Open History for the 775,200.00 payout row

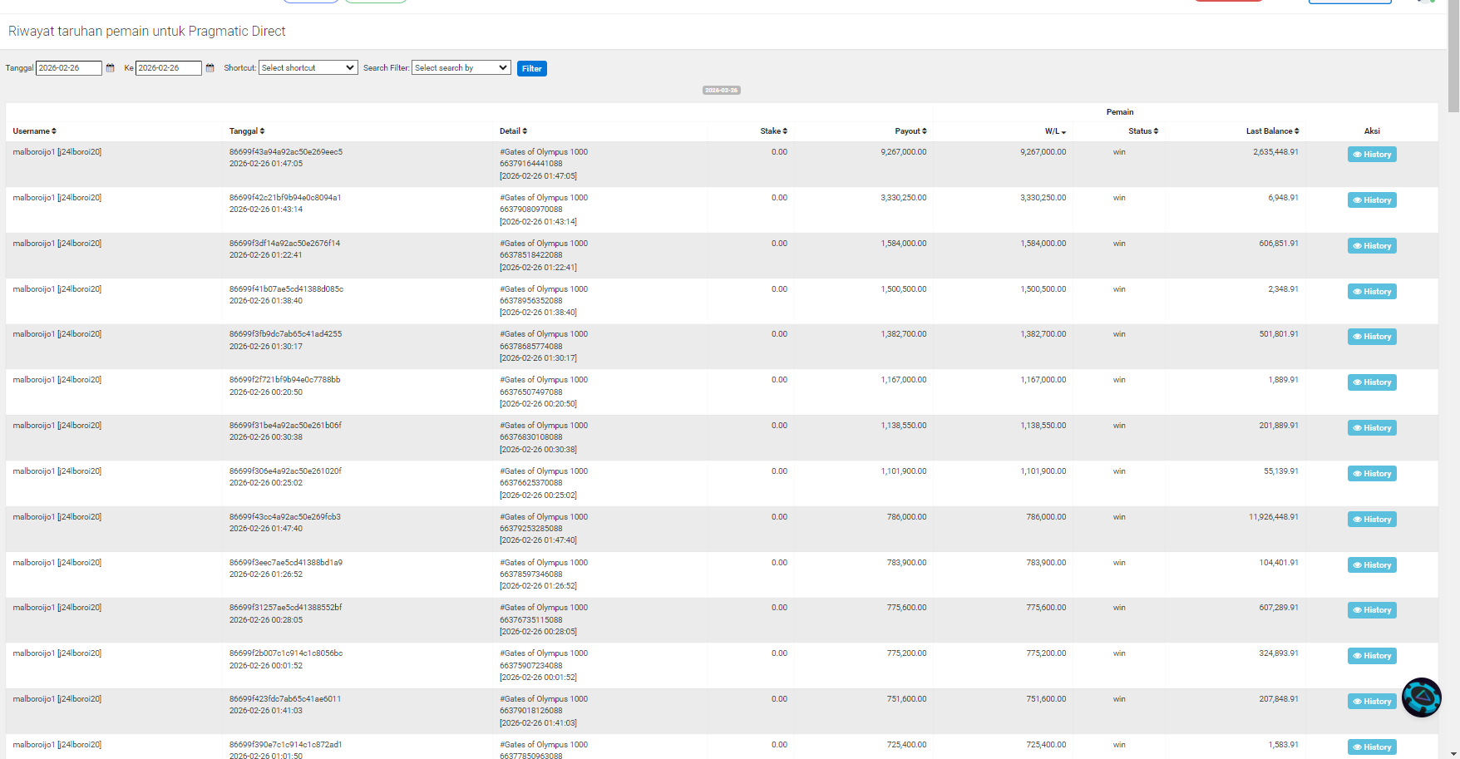point(1372,656)
